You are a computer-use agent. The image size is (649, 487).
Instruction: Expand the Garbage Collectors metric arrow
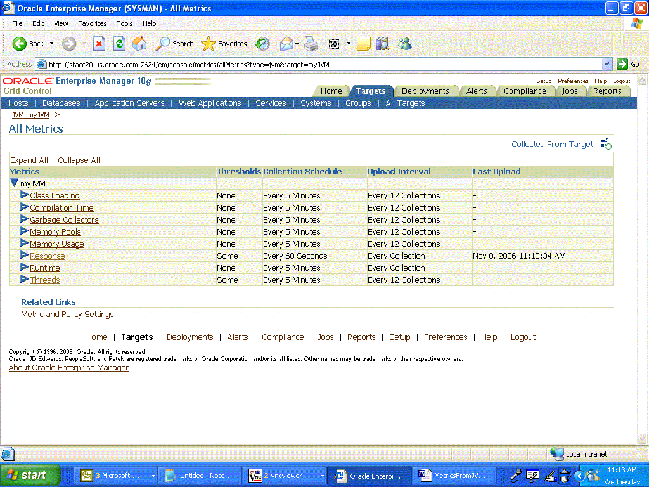pos(25,219)
